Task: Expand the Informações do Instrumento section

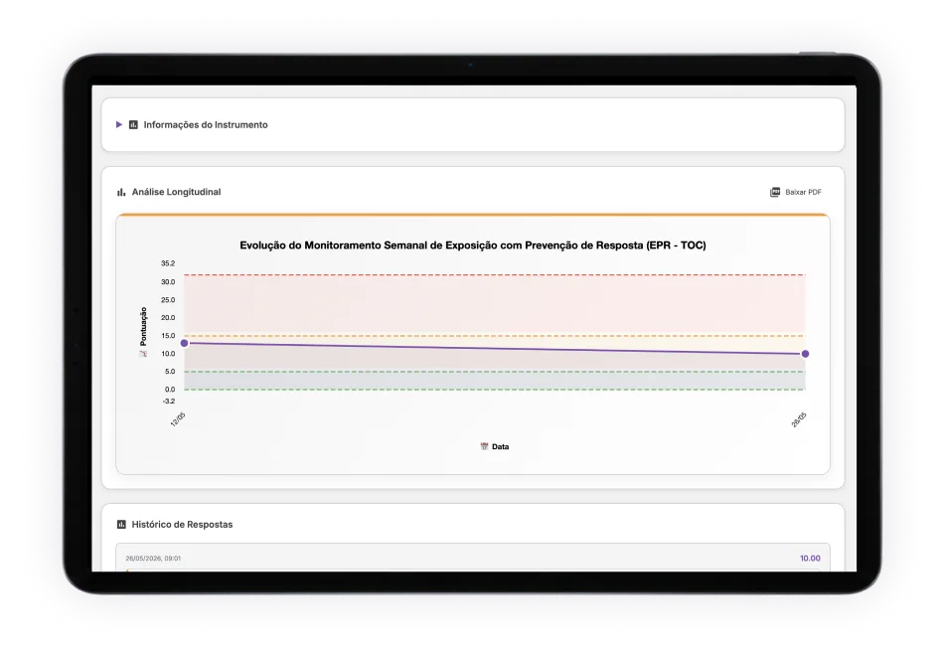Action: pos(119,124)
